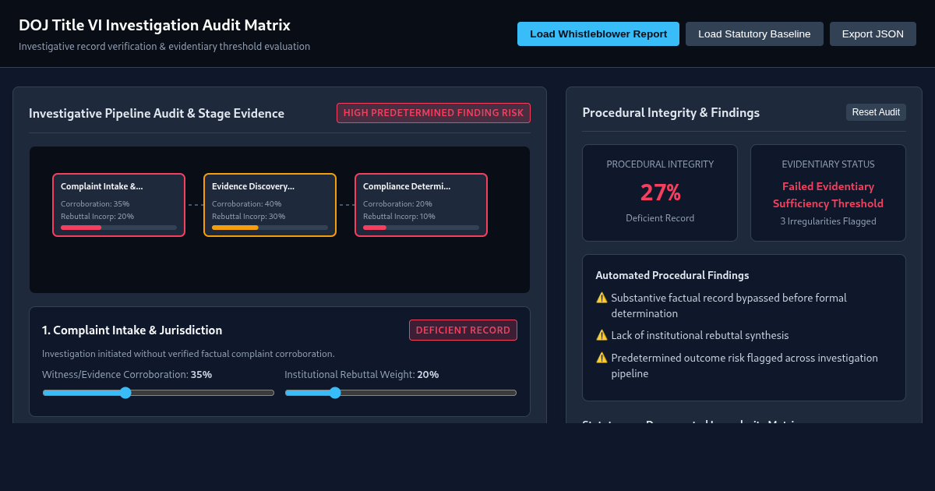Image resolution: width=935 pixels, height=491 pixels.
Task: Click Failed Evidentiary Sufficiency Threshold status
Action: pyautogui.click(x=828, y=195)
